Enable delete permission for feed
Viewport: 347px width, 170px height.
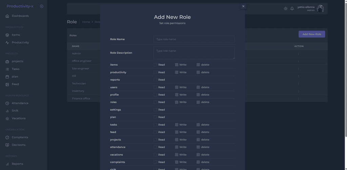coord(198,132)
